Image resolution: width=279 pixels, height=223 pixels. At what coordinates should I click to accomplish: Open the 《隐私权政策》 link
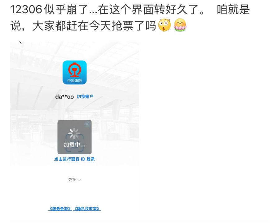(87, 209)
